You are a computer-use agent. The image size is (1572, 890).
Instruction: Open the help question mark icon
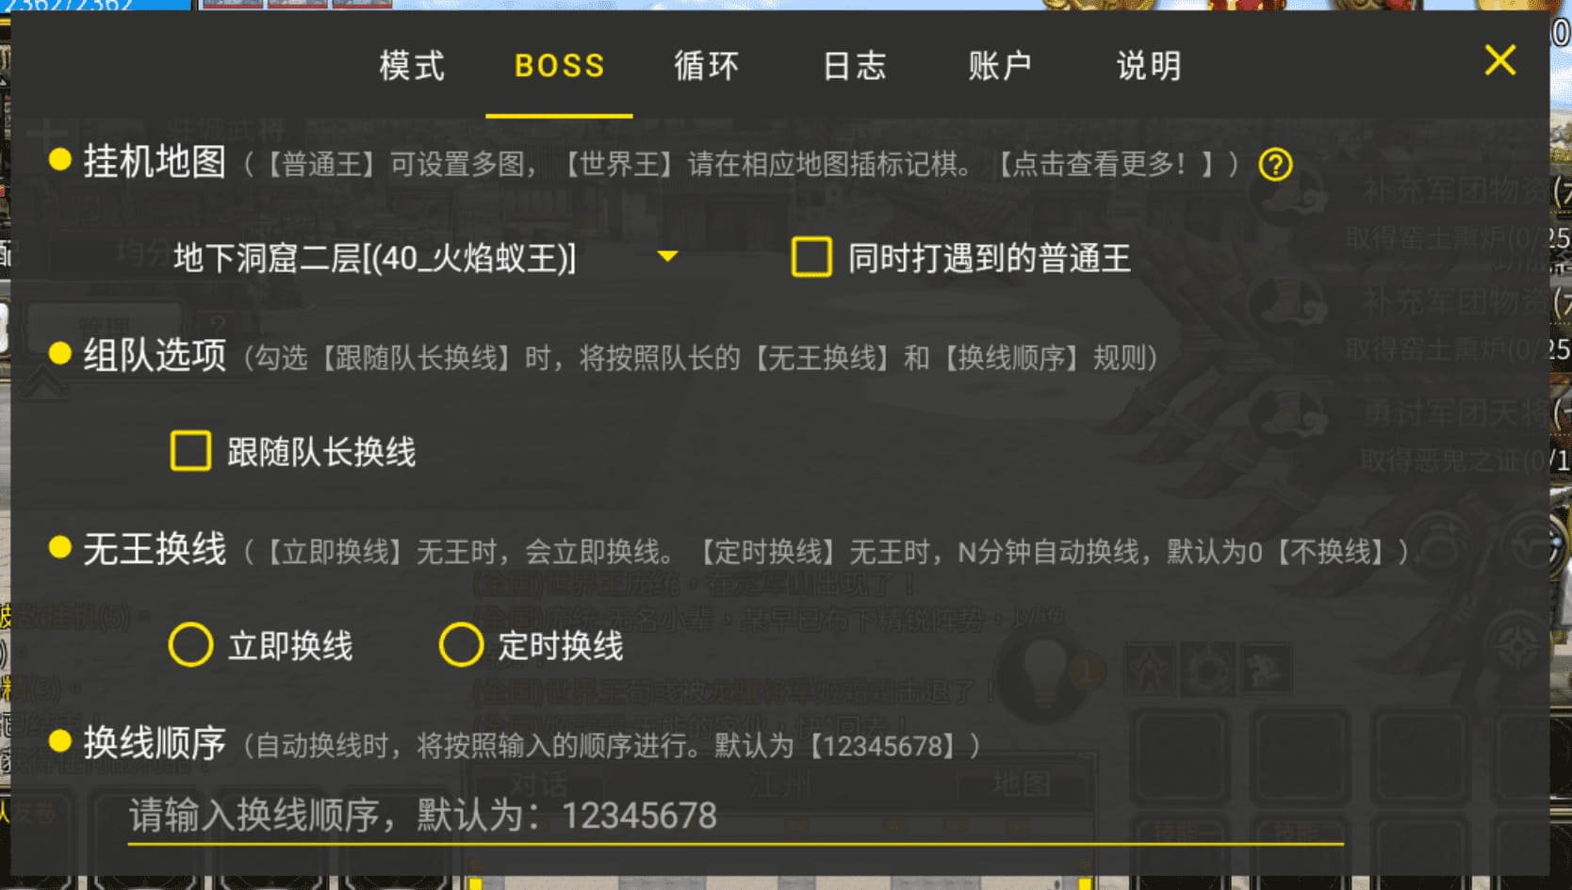[x=1275, y=165]
